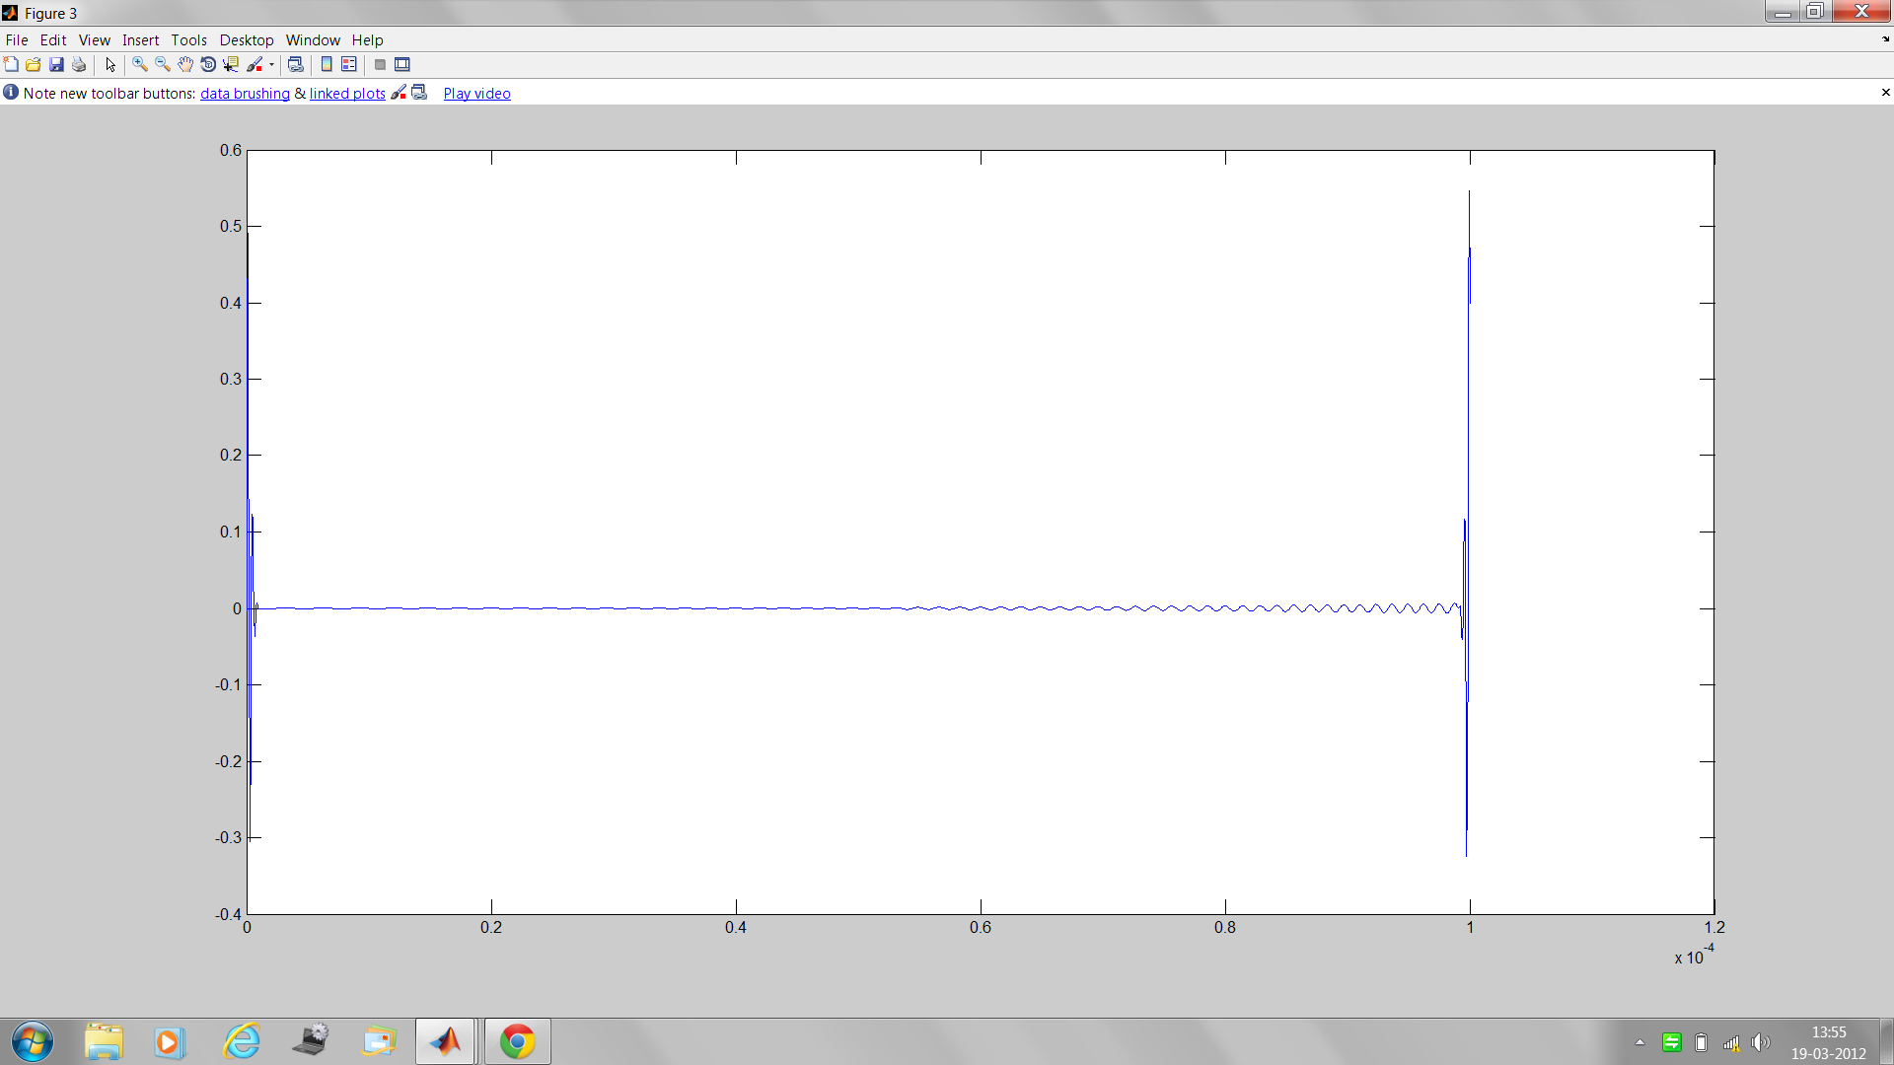Image resolution: width=1894 pixels, height=1065 pixels.
Task: Select the Data Cursor tool
Action: coord(230,64)
